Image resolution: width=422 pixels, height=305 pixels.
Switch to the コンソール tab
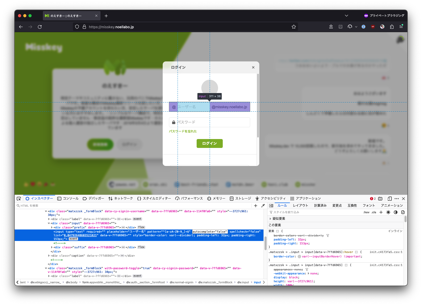click(68, 198)
